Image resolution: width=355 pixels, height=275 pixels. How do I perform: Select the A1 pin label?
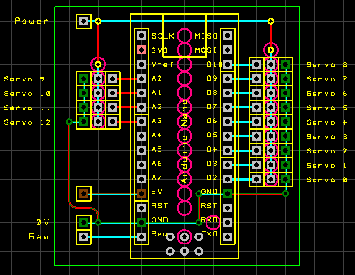156,93
